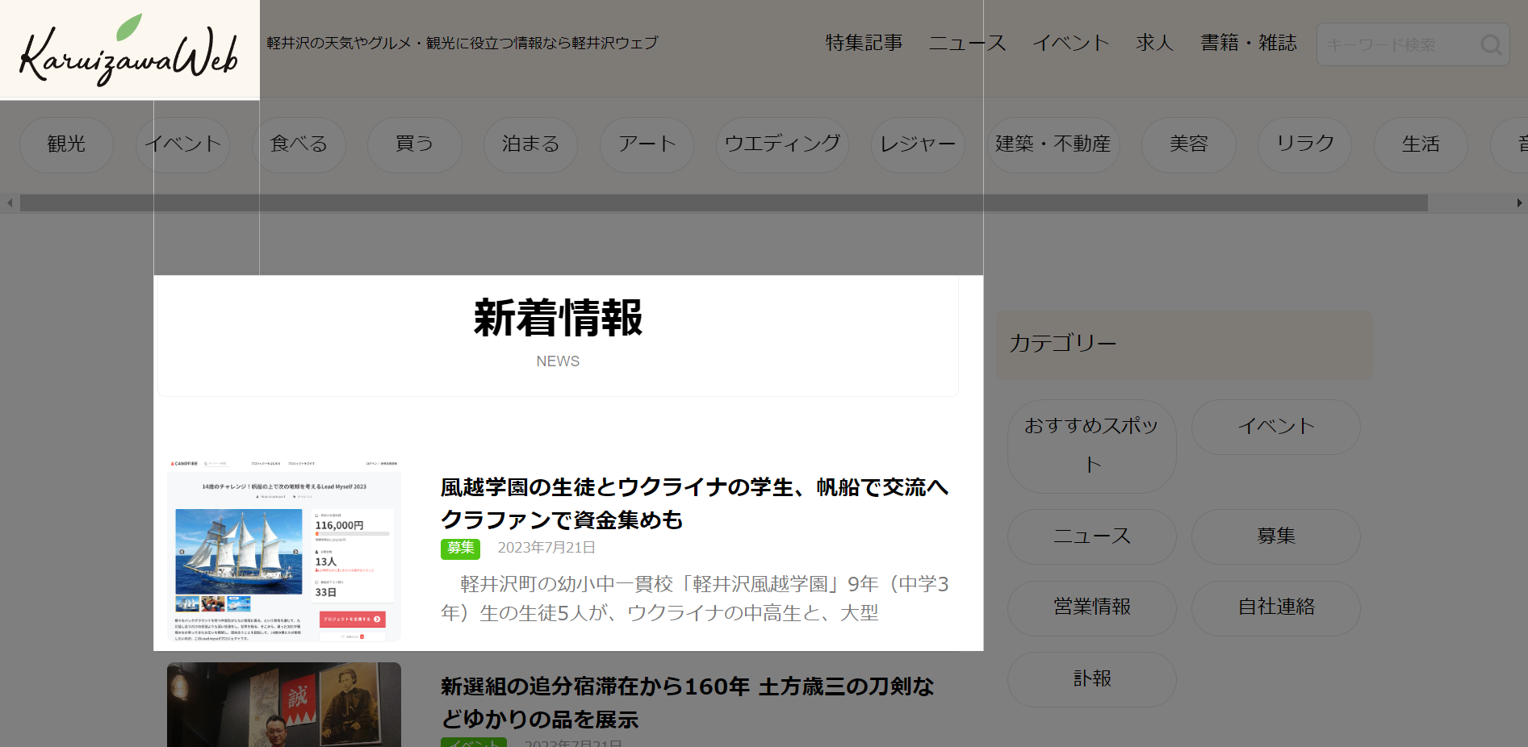This screenshot has width=1528, height=747.
Task: Choose the 建築・不動産 category pill
Action: [1053, 144]
